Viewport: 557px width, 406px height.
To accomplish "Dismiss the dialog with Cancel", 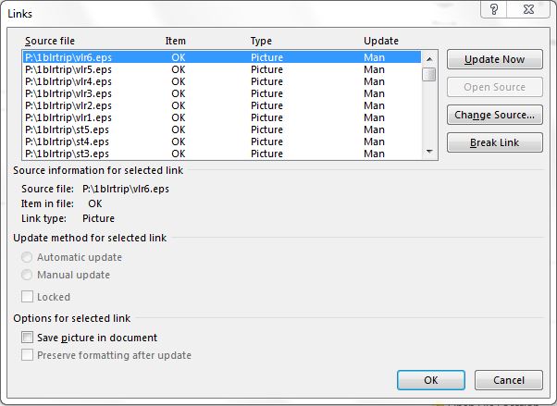I will (509, 380).
